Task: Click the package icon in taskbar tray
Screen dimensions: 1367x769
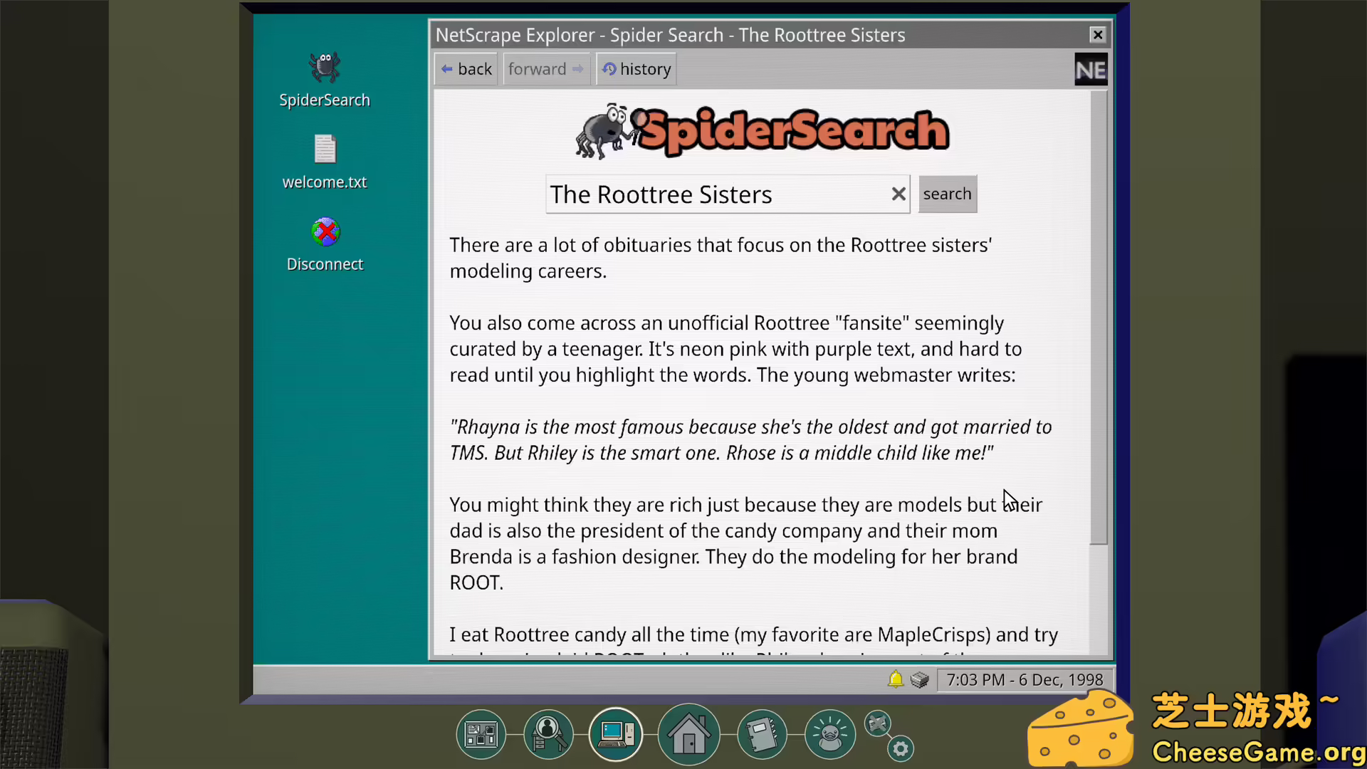Action: pos(919,679)
